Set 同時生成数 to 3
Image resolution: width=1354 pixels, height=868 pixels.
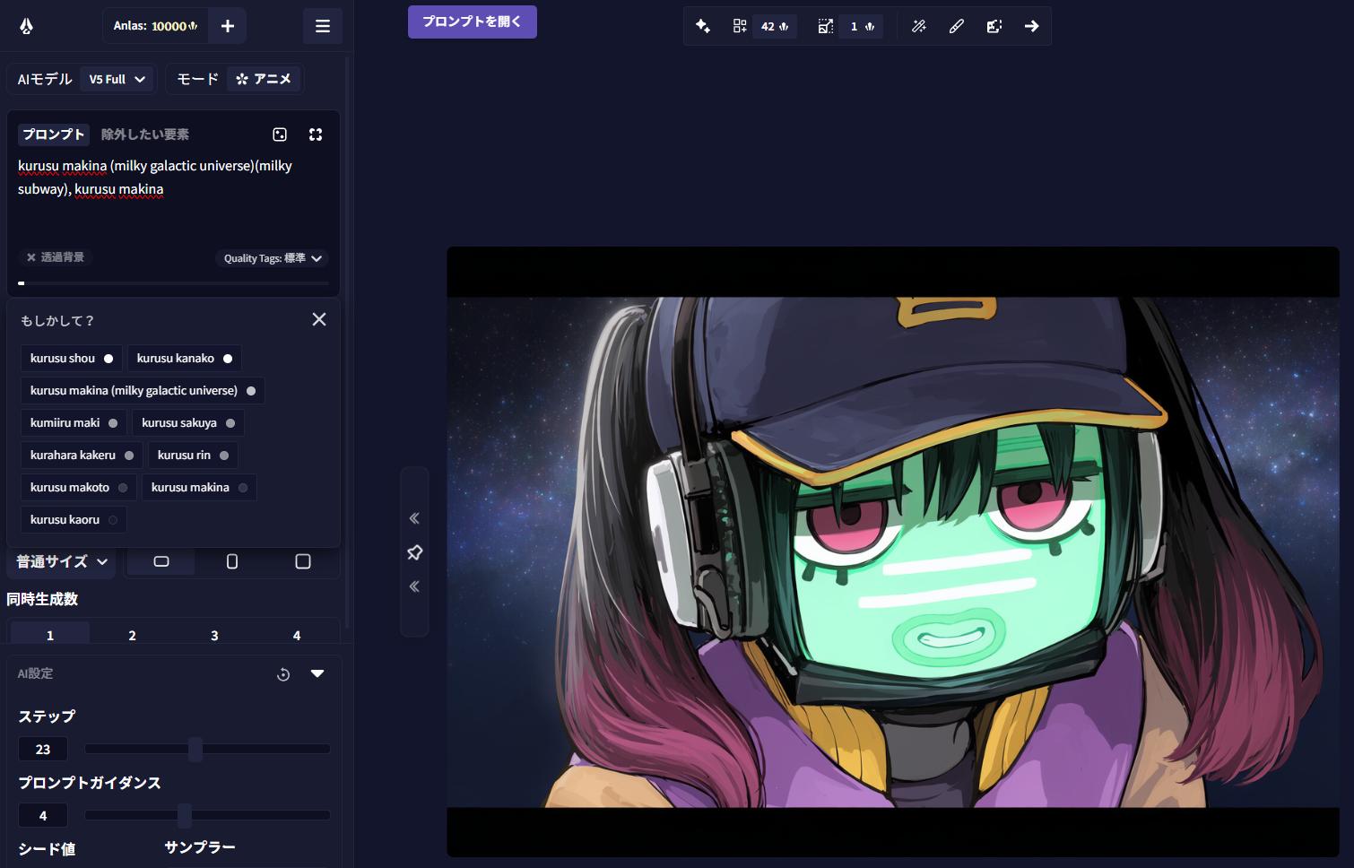coord(214,635)
